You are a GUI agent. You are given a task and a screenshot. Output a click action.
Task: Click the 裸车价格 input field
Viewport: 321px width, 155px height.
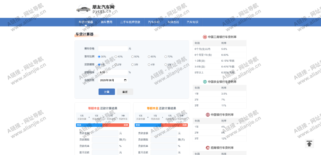[x=113, y=49]
